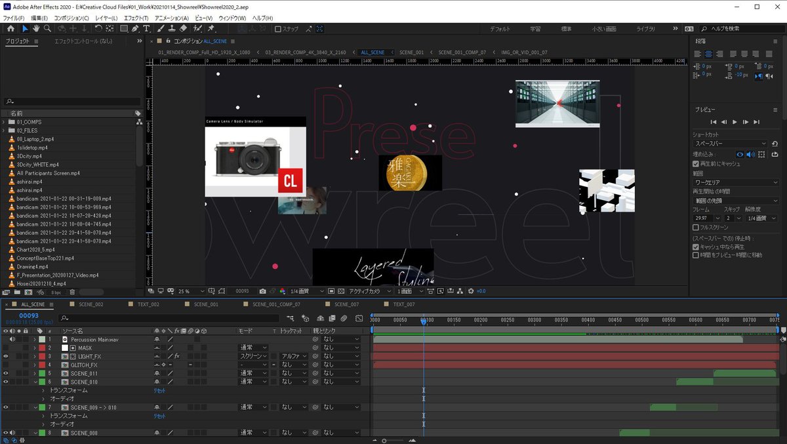Click the timeline zoom slider at bottom
Image resolution: width=787 pixels, height=444 pixels.
pos(393,440)
